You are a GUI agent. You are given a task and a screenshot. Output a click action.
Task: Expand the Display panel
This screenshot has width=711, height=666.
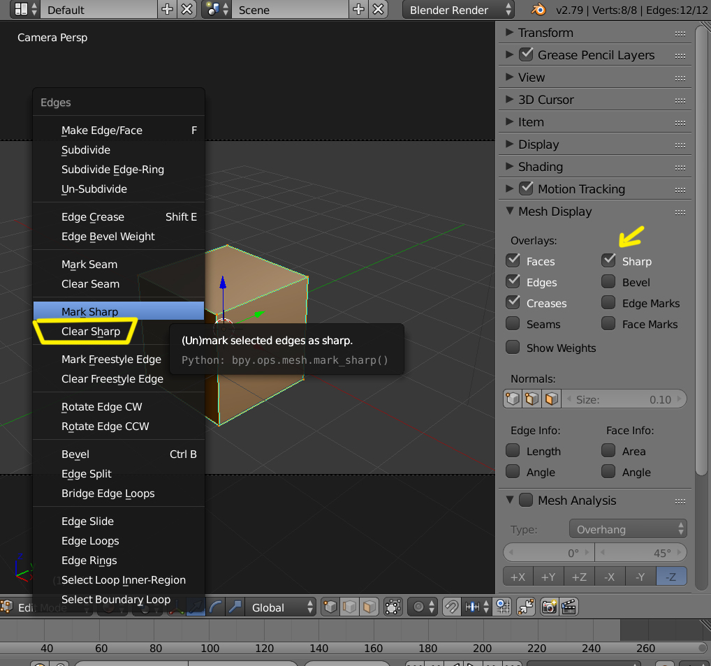(510, 145)
